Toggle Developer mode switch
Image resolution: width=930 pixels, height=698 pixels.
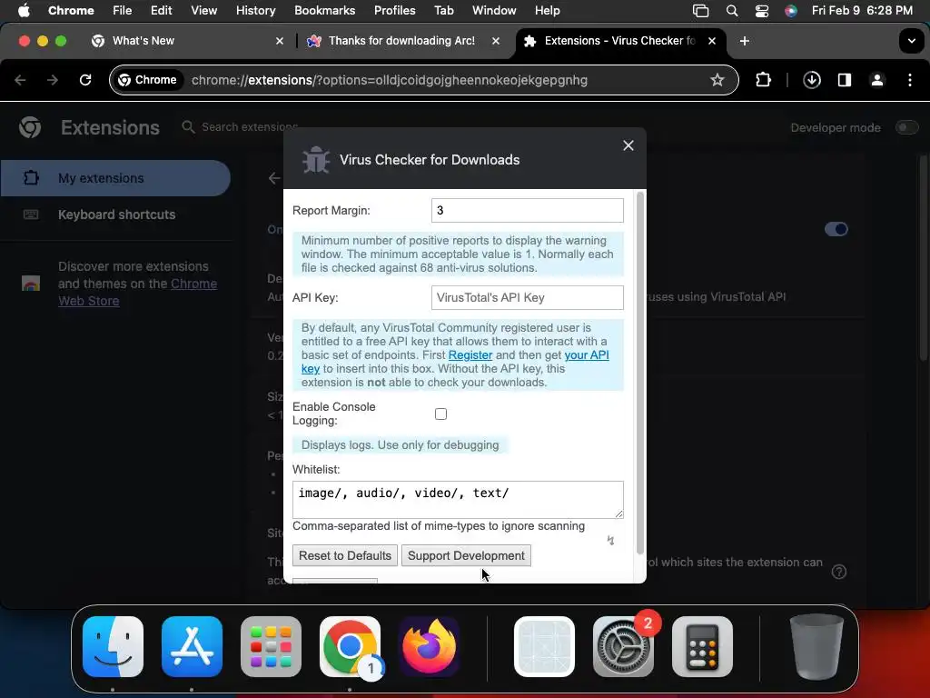coord(907,127)
